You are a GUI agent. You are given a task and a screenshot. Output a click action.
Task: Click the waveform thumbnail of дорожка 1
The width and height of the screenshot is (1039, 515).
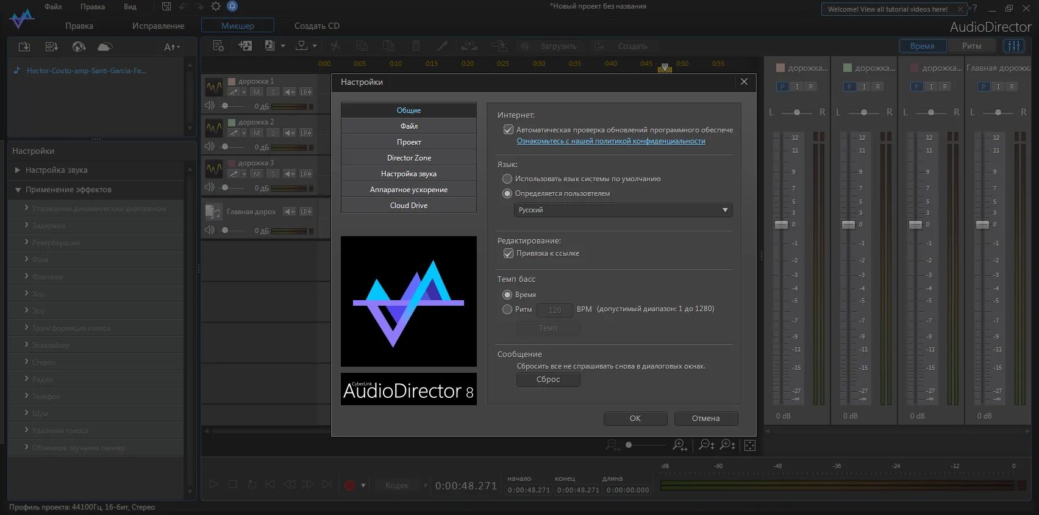[x=214, y=88]
